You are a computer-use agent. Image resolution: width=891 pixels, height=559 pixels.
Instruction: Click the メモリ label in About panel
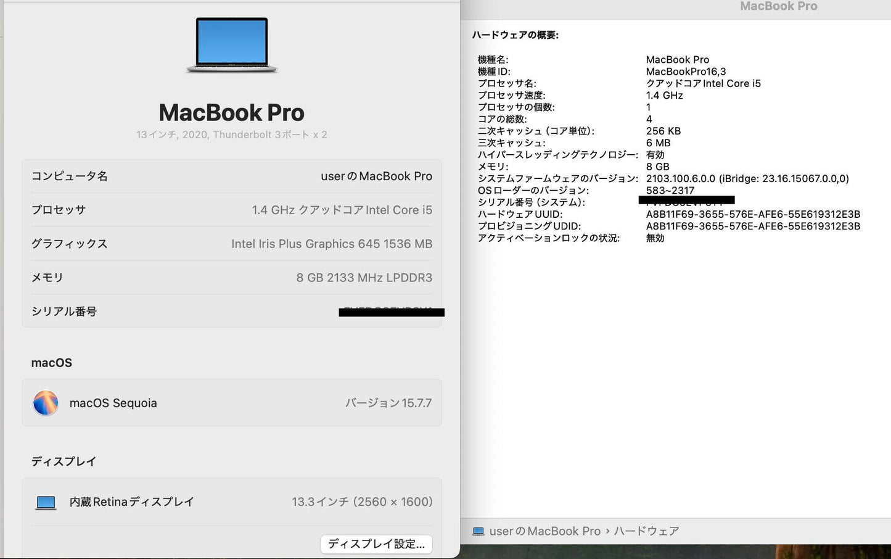click(47, 278)
